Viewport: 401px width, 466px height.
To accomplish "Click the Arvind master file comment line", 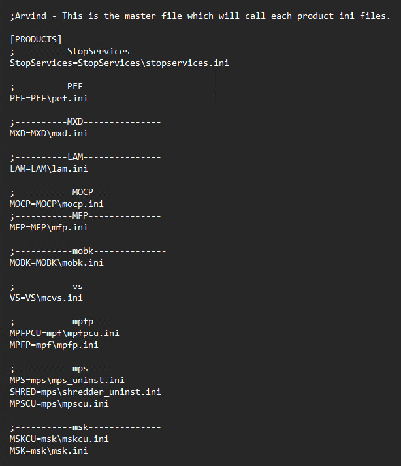I will coord(200,16).
